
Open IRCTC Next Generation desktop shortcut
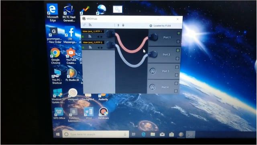point(69,13)
